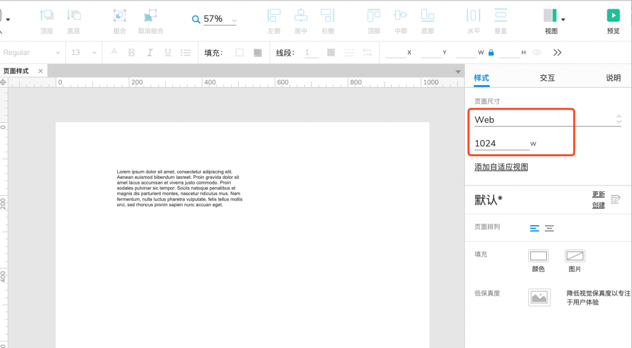The height and width of the screenshot is (348, 632).
Task: Click the Align Left (左侧) icon
Action: tap(274, 16)
